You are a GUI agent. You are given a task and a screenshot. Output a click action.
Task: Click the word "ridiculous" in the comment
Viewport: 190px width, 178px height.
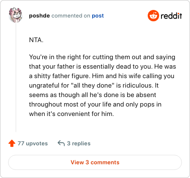tap(137, 85)
